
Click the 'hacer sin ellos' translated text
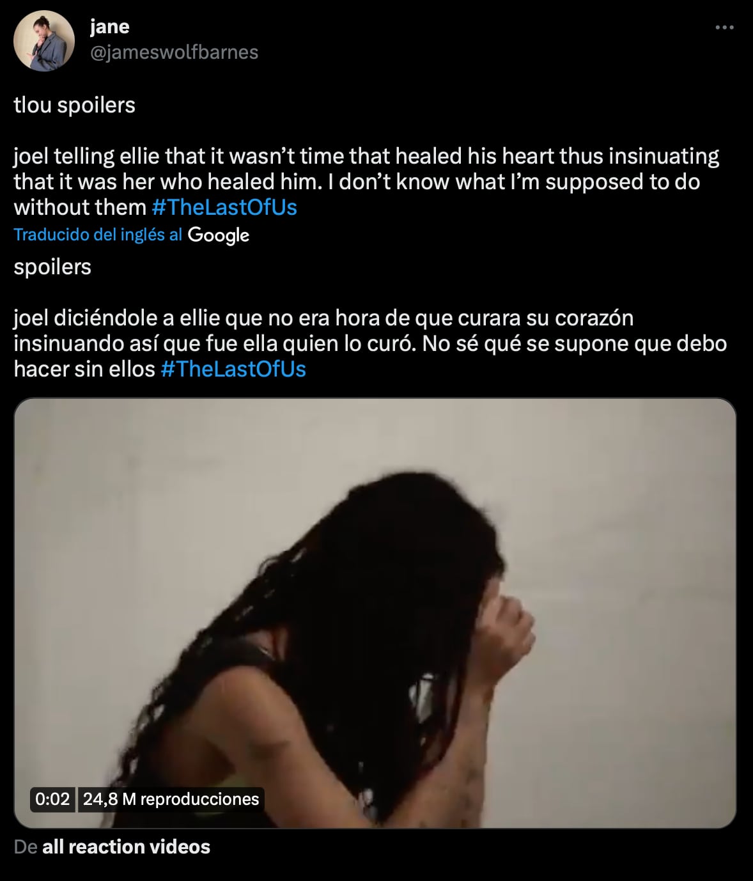click(x=84, y=369)
